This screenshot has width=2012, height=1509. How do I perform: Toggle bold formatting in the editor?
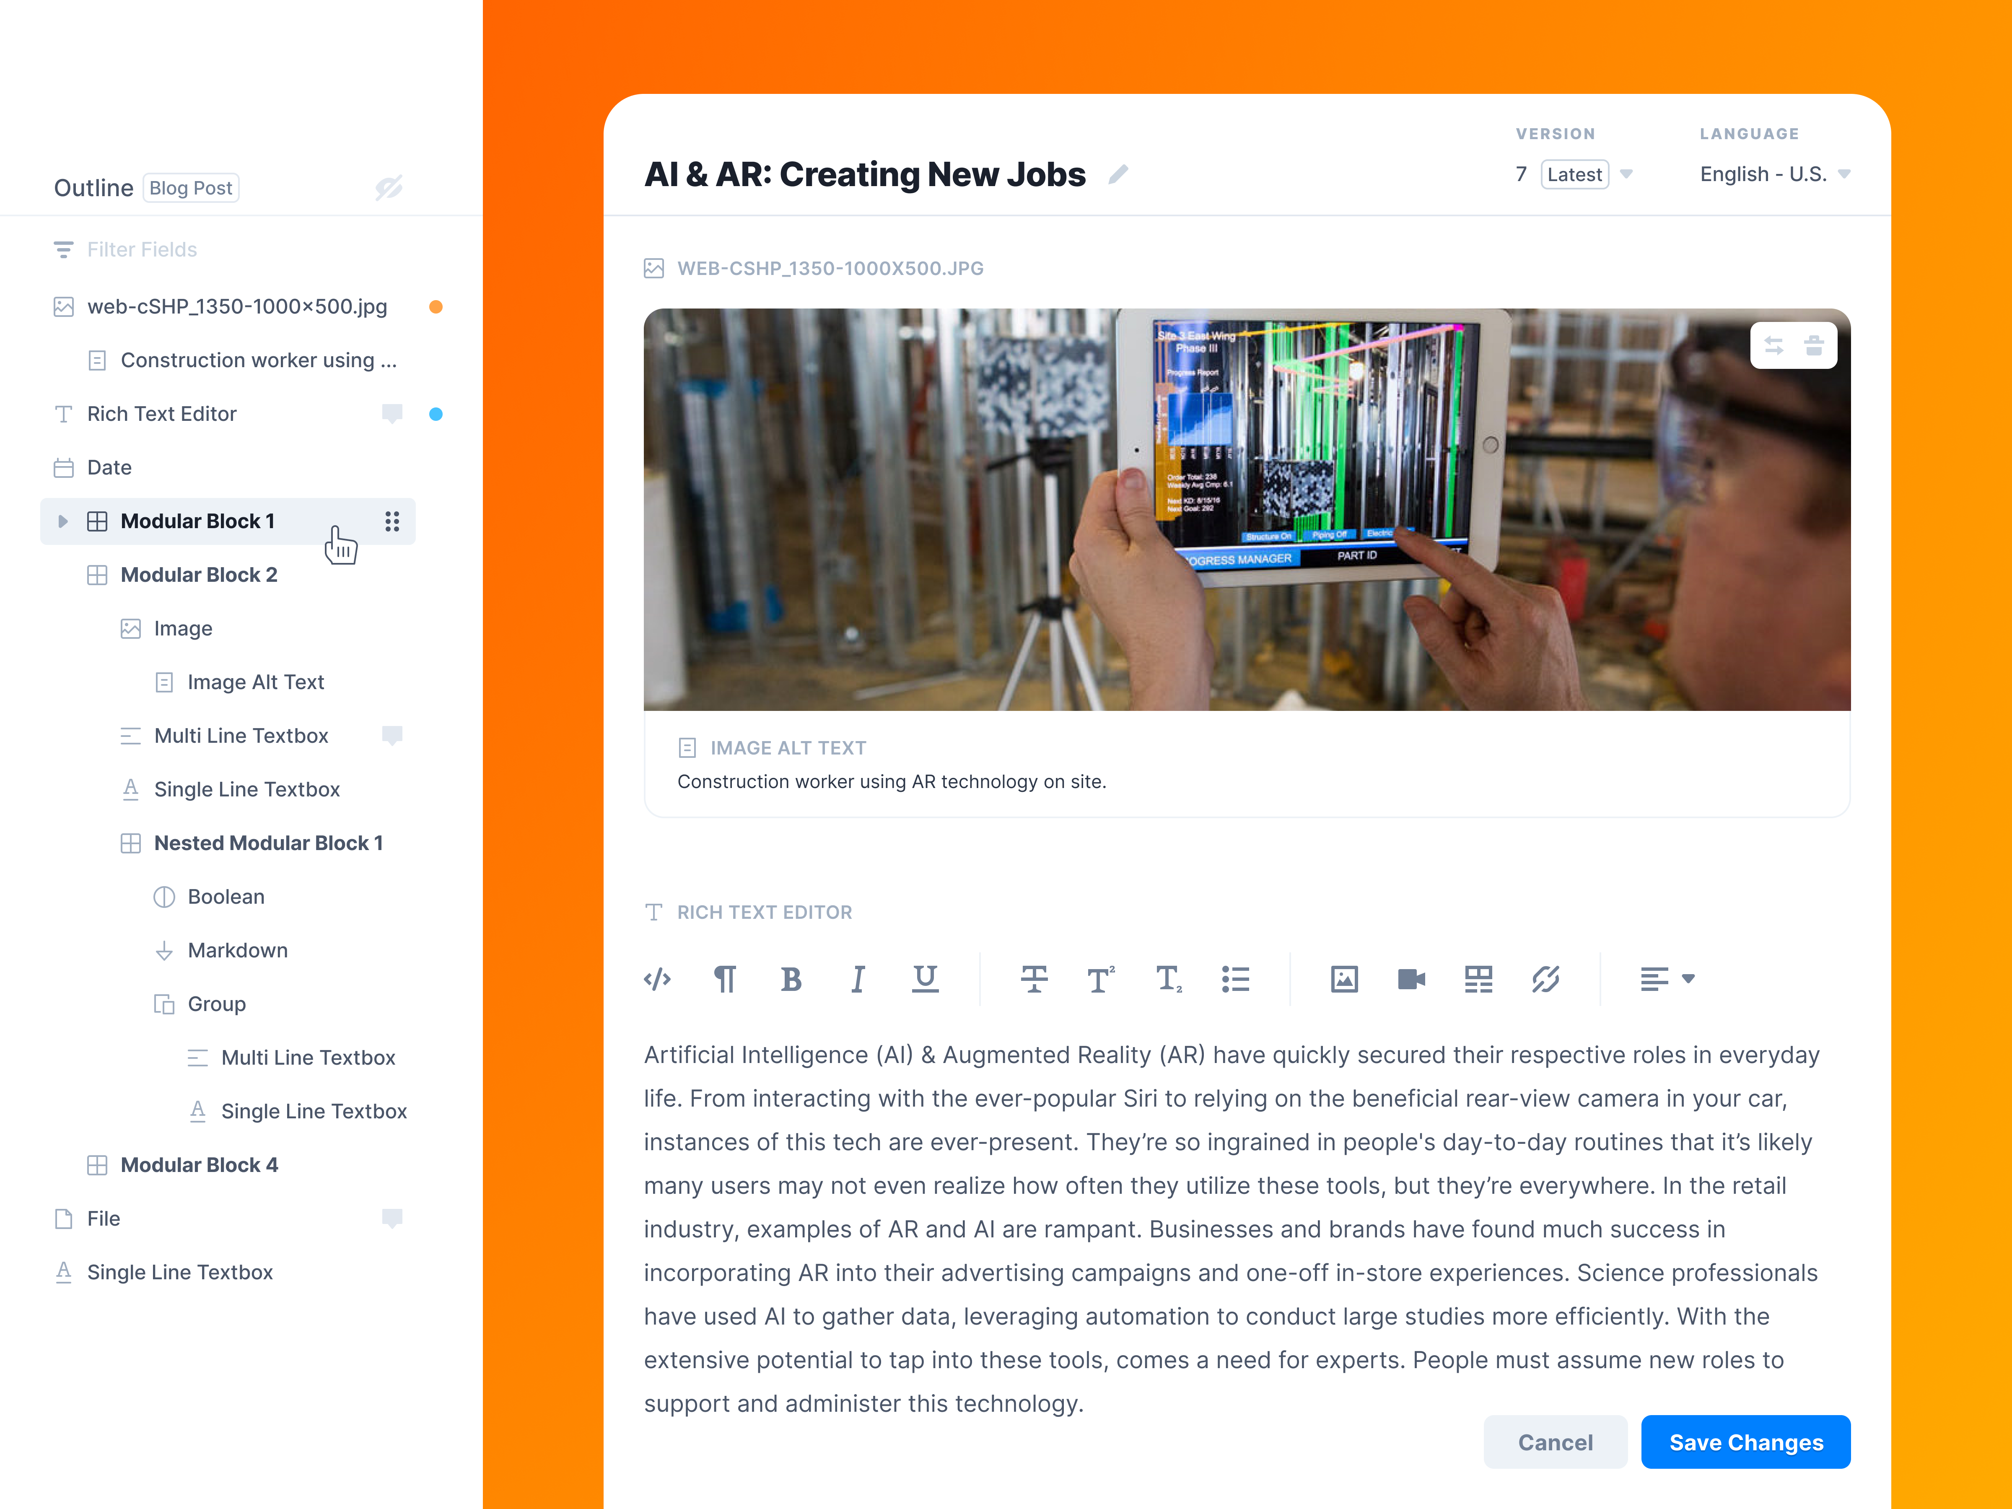pos(791,979)
